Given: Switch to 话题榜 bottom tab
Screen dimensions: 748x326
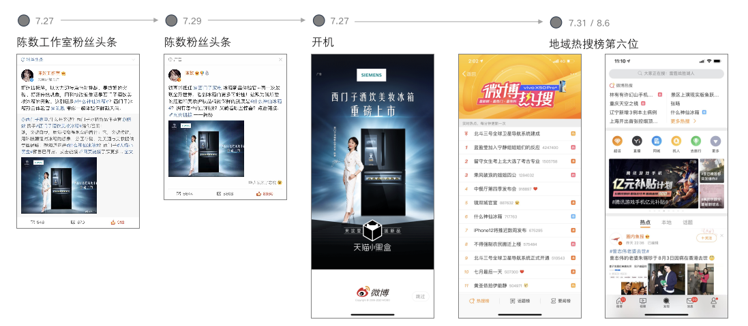Looking at the screenshot, I should click(520, 301).
